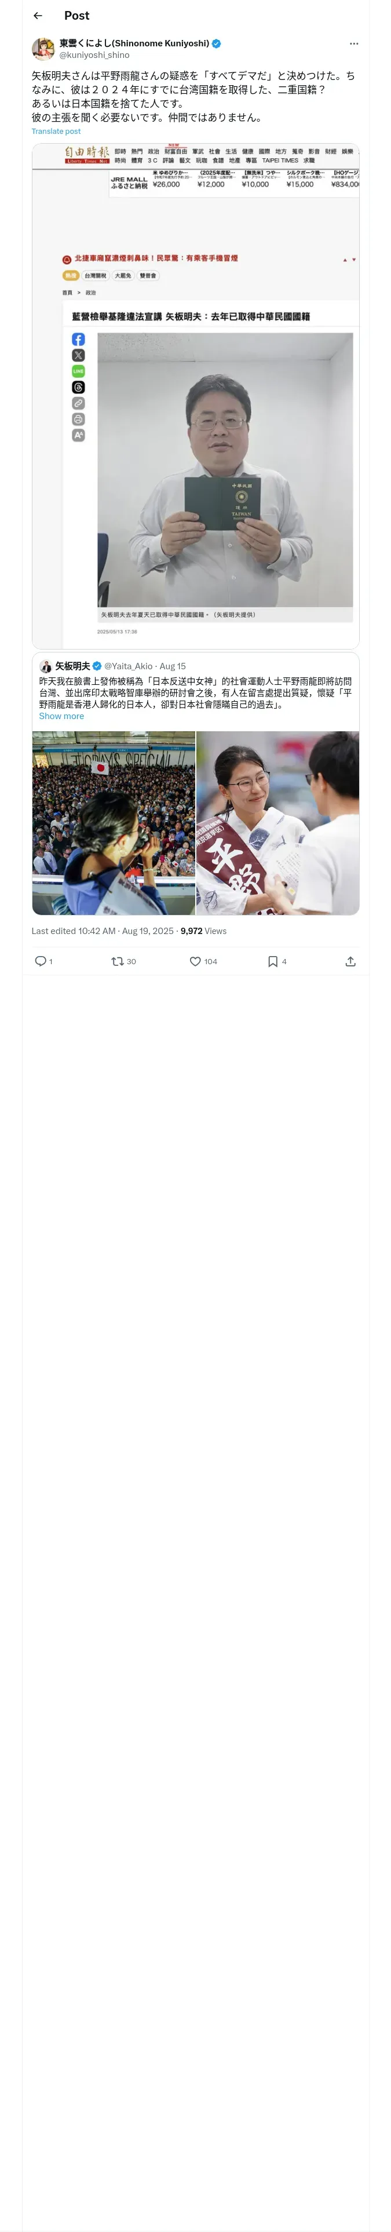Open the stadium crowd photo
Image resolution: width=391 pixels, height=2232 pixels.
click(114, 823)
